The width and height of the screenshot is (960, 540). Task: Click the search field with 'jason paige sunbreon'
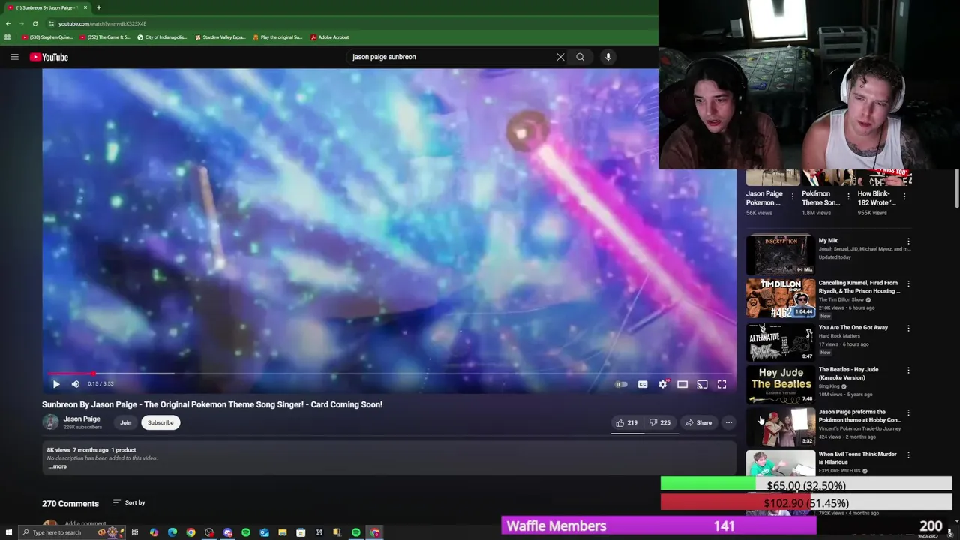450,57
